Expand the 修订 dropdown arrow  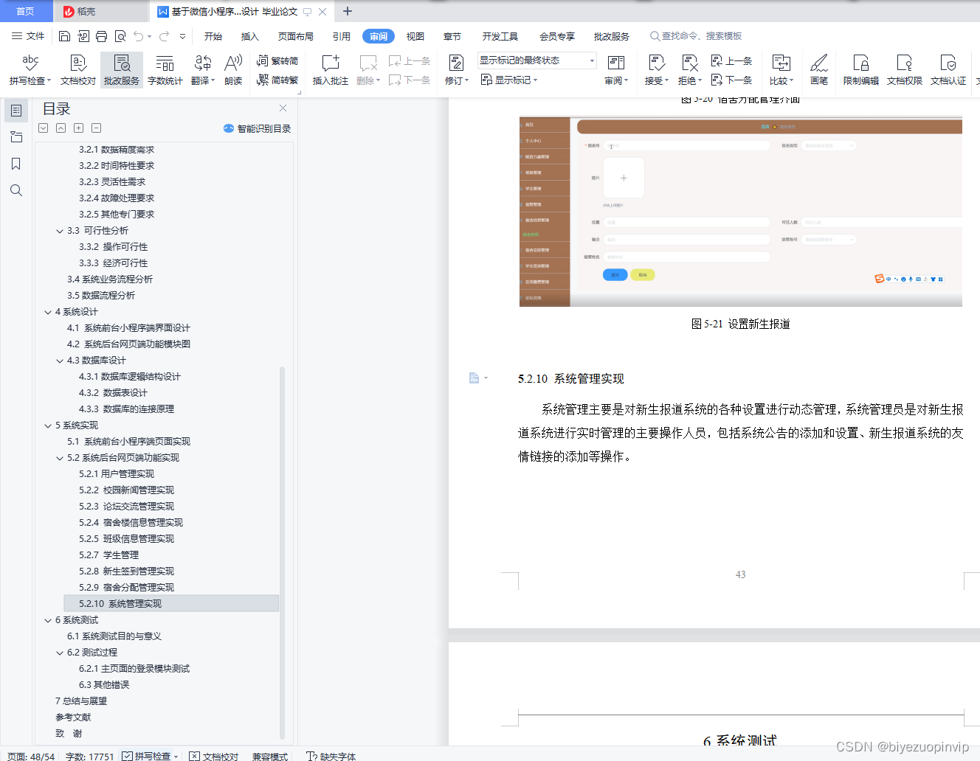[x=466, y=80]
